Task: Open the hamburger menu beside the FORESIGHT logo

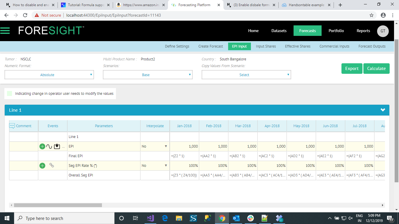Action: click(x=5, y=31)
